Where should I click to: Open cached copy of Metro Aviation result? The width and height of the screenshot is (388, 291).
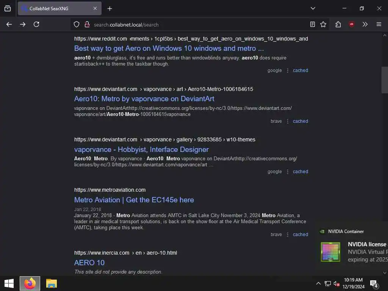pyautogui.click(x=300, y=234)
